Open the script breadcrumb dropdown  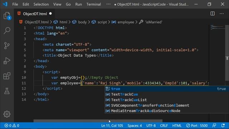click(x=102, y=22)
